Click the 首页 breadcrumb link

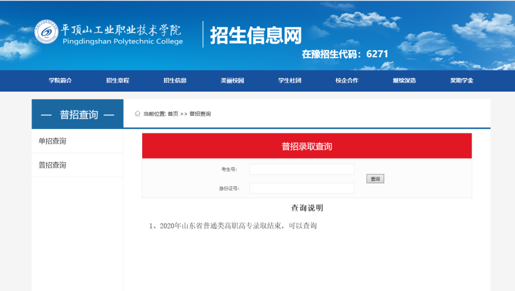173,114
